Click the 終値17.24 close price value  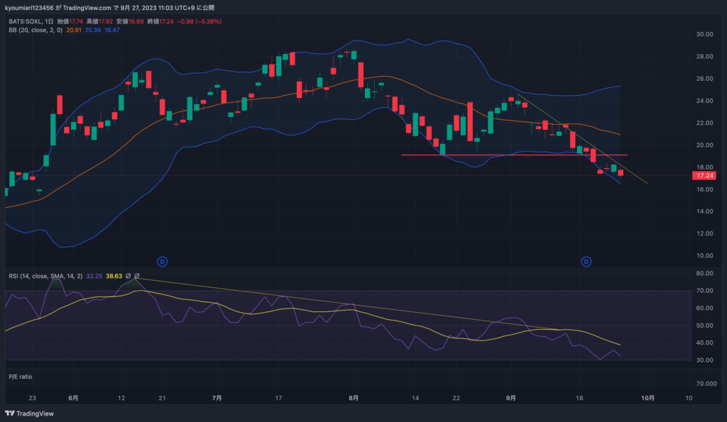coord(160,21)
